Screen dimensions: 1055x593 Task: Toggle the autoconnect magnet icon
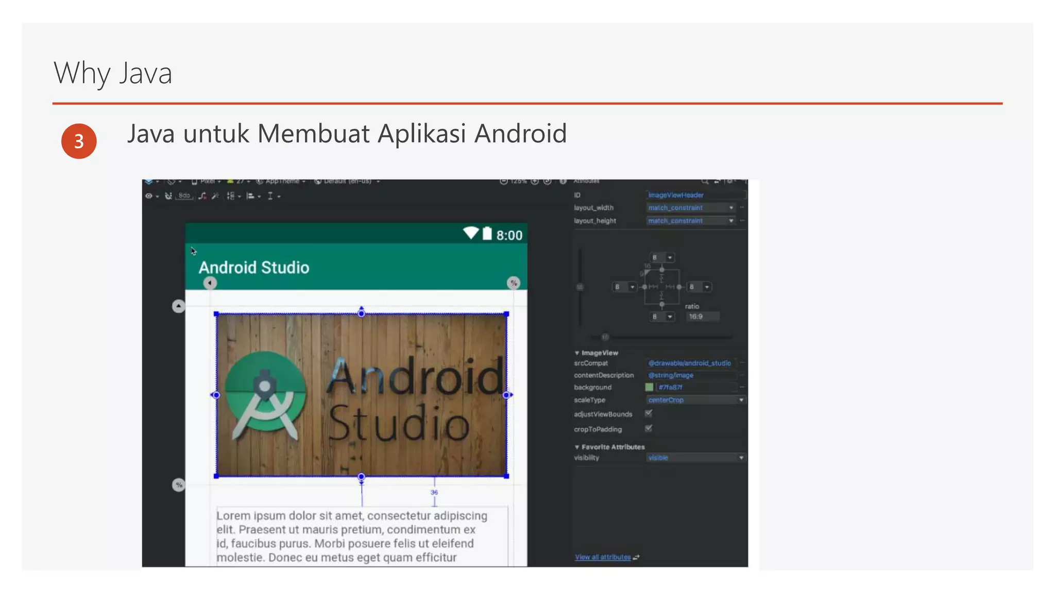(168, 196)
